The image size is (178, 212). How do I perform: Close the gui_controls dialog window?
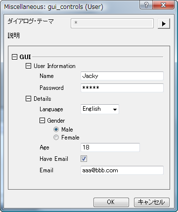point(163,5)
